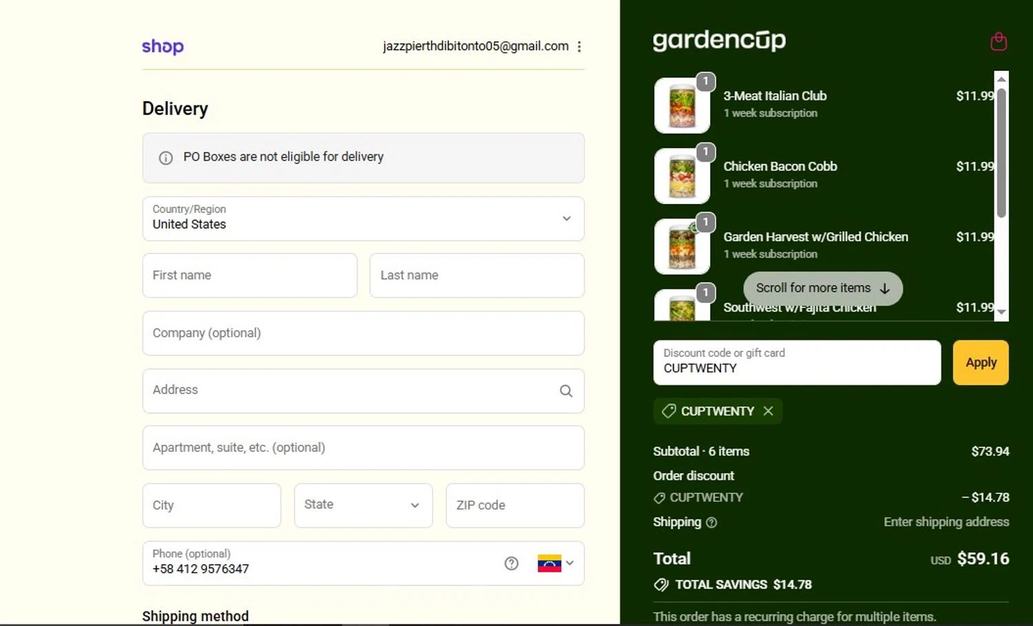The height and width of the screenshot is (626, 1033).
Task: Click the Apartment, suite, etc. field
Action: point(364,448)
